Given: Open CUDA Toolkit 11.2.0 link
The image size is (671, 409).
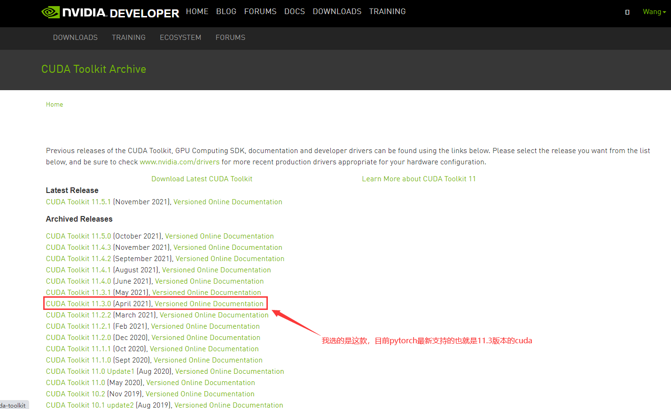Looking at the screenshot, I should click(x=78, y=338).
